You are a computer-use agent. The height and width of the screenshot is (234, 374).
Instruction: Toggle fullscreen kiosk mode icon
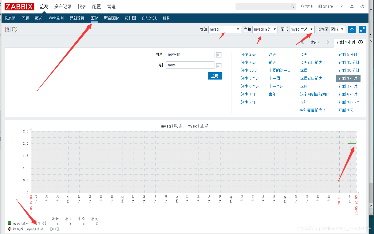pos(362,29)
